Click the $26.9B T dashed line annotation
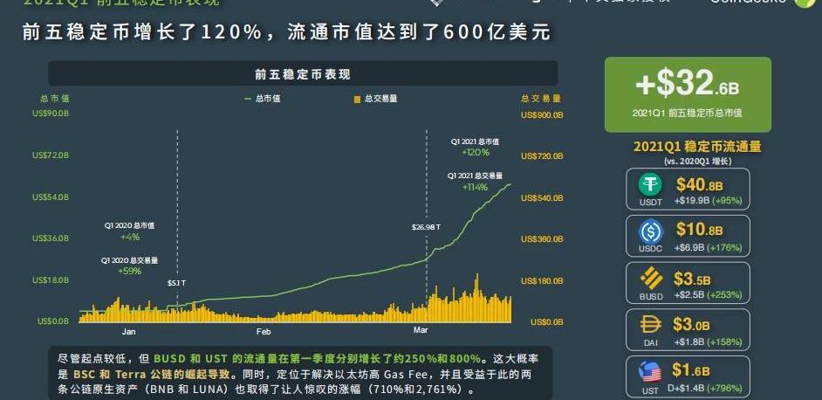The image size is (822, 400). (x=426, y=227)
